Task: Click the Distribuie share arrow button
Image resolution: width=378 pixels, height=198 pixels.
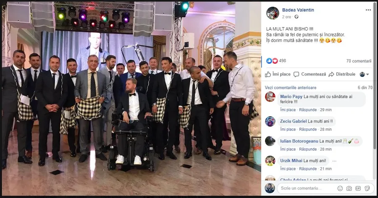Action: pos(342,74)
